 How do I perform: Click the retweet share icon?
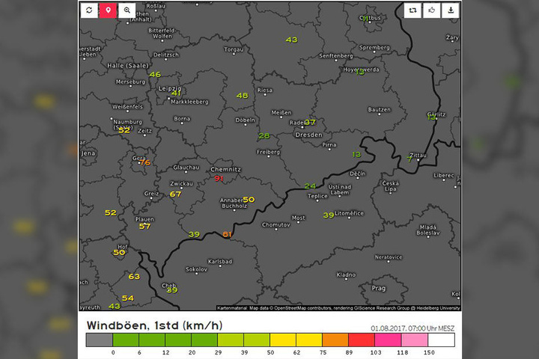click(x=412, y=10)
